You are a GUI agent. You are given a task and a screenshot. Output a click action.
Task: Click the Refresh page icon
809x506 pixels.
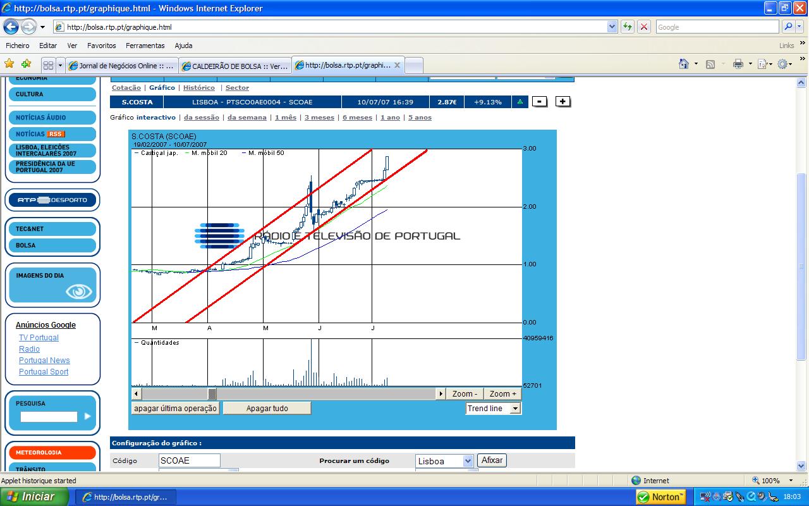click(627, 27)
